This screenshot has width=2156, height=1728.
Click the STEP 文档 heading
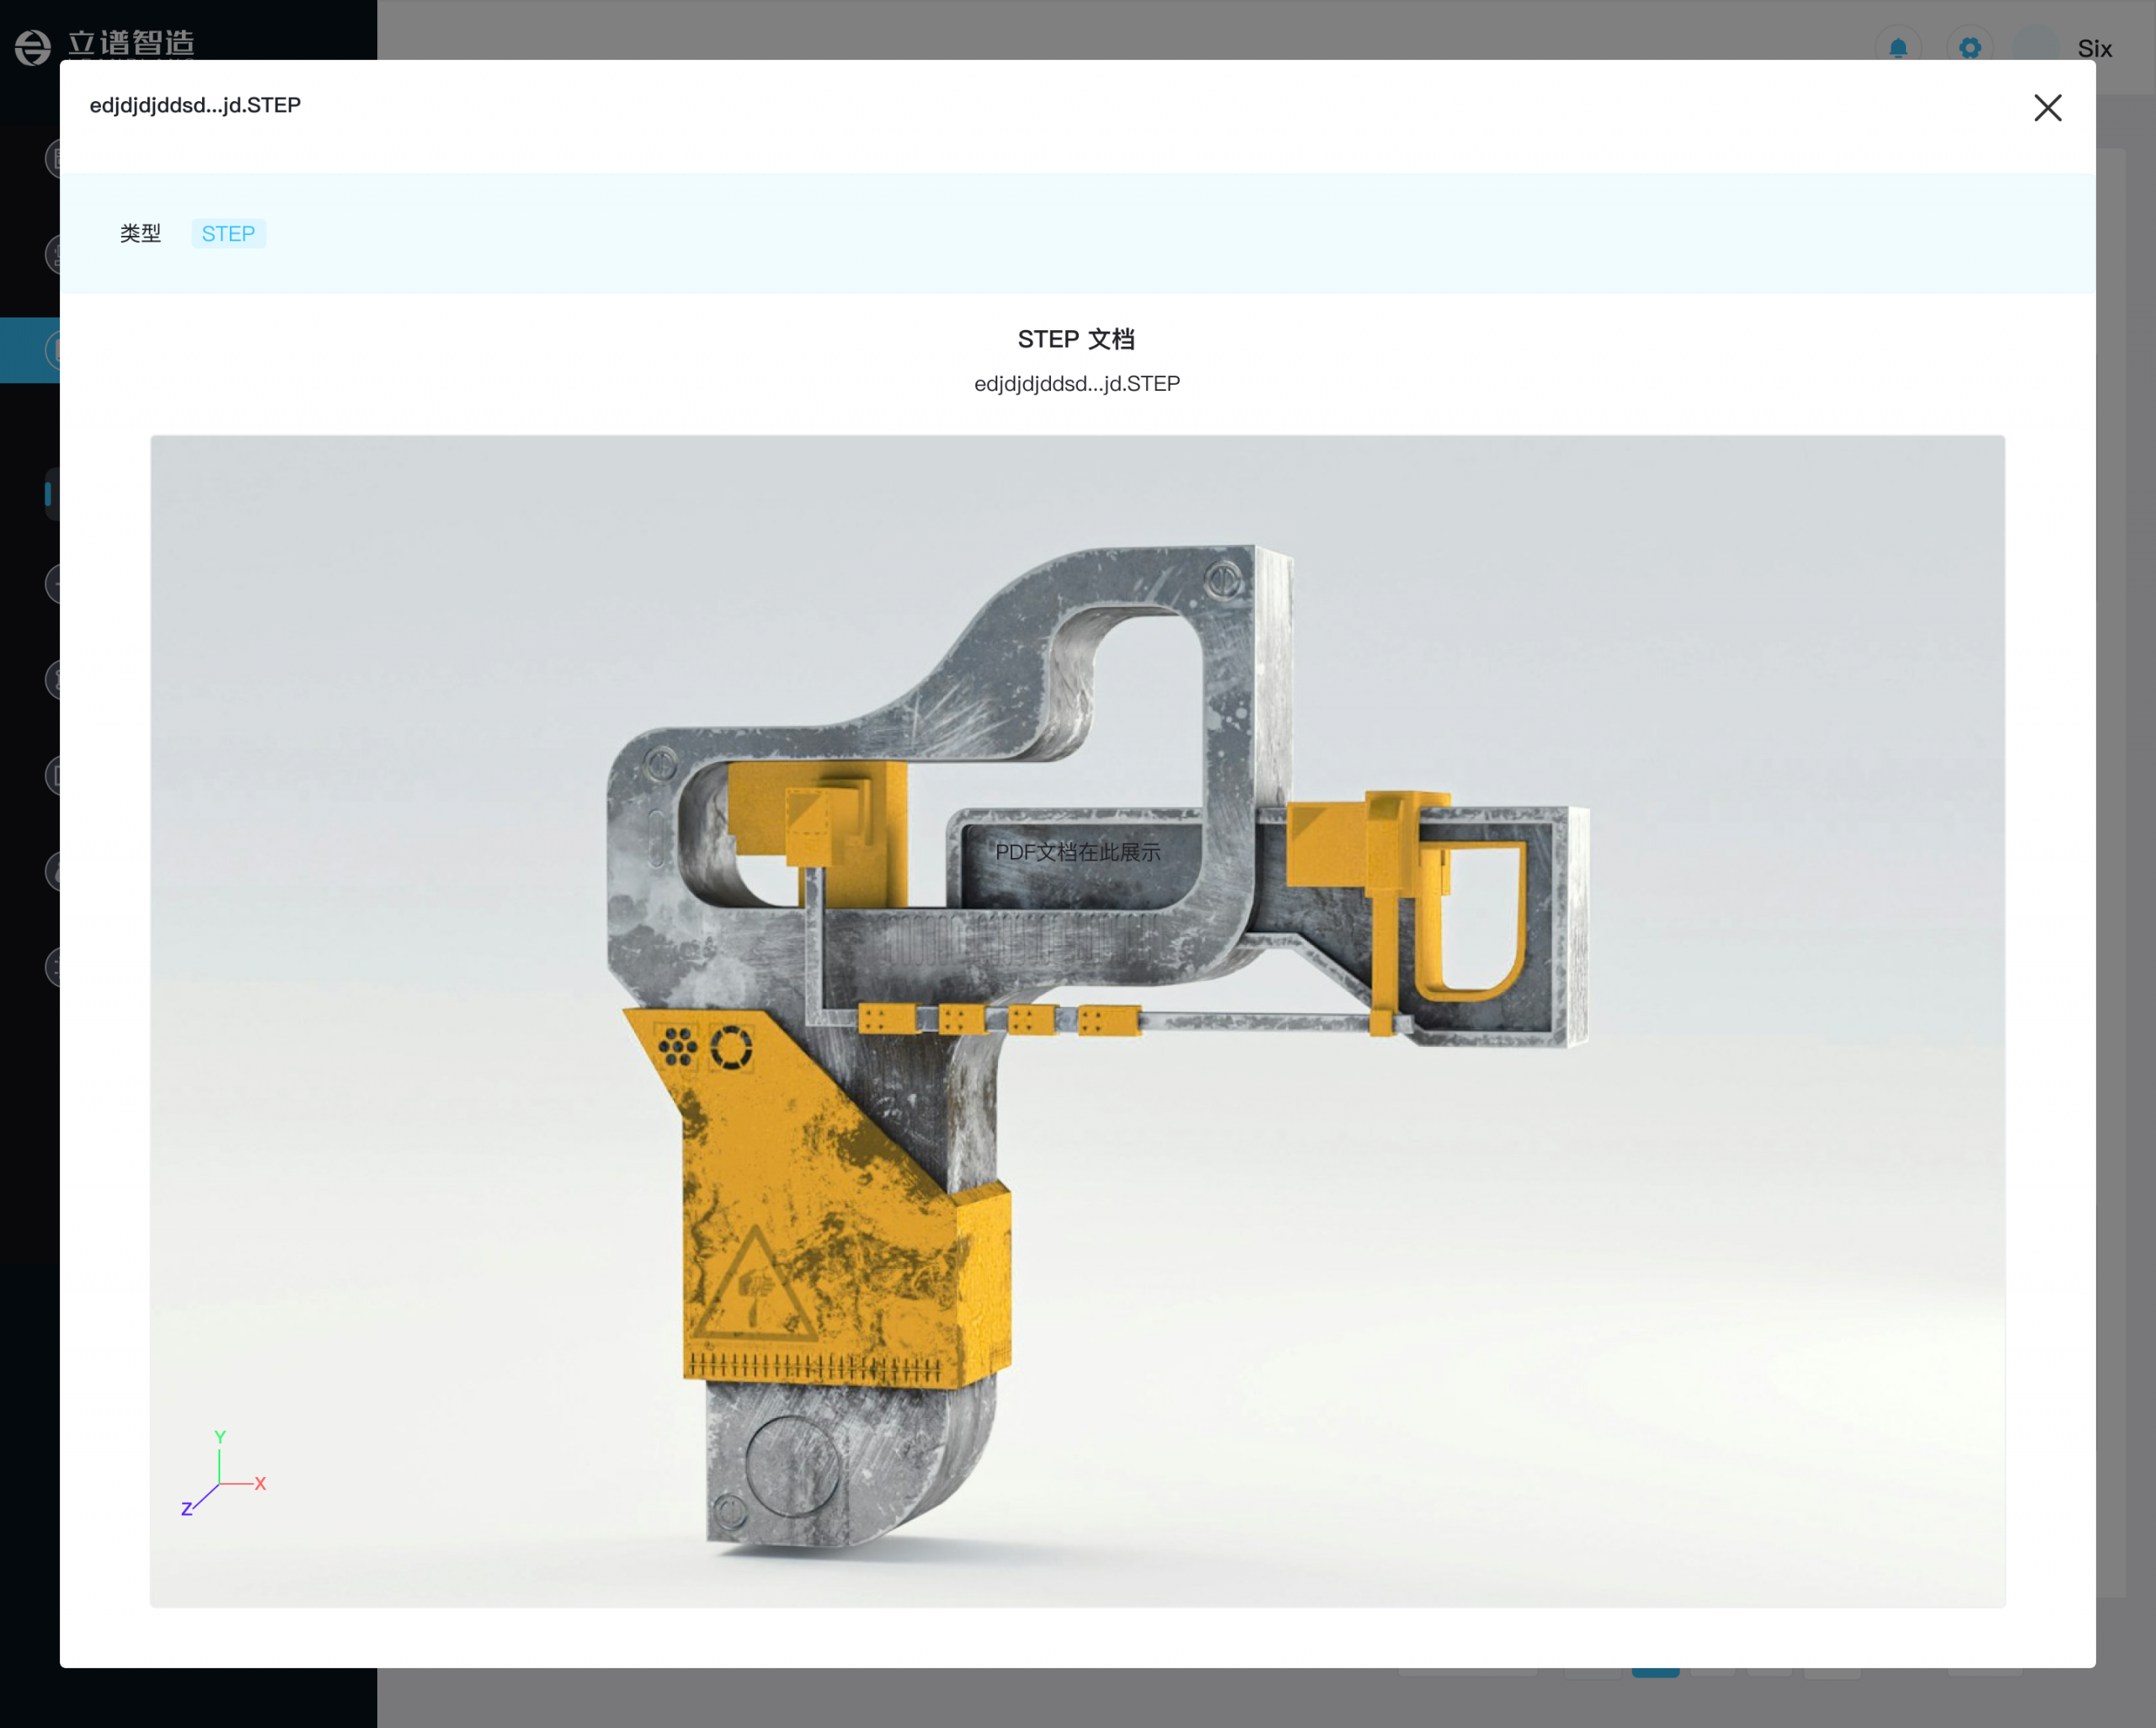coord(1076,340)
